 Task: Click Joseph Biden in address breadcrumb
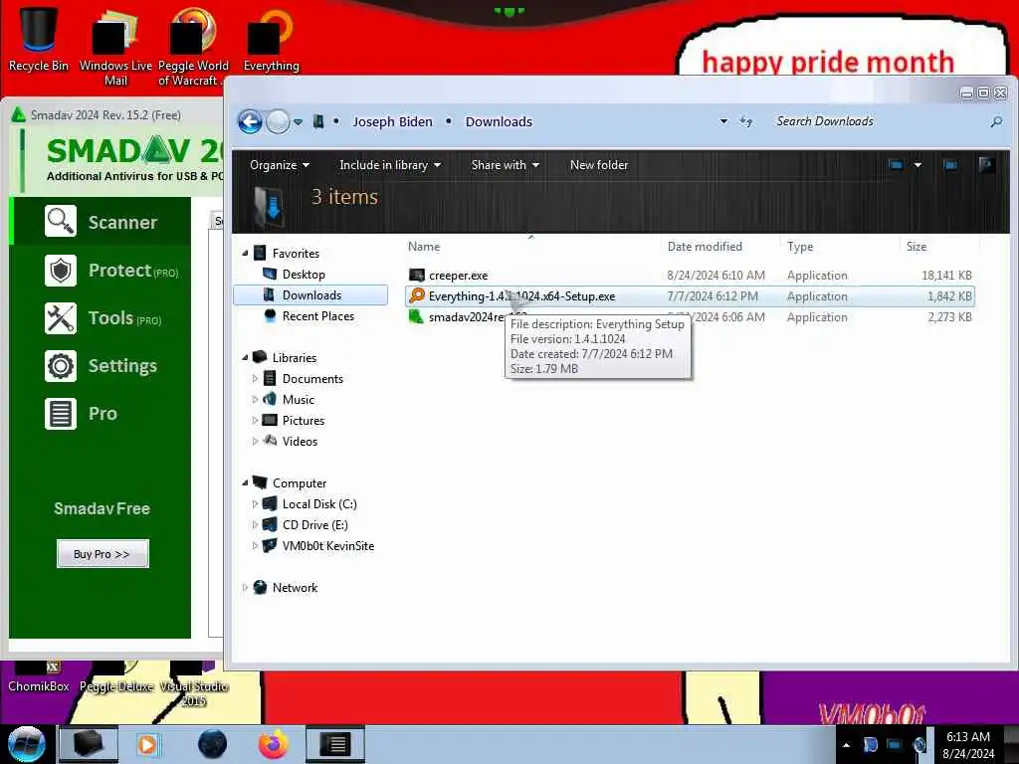(392, 121)
